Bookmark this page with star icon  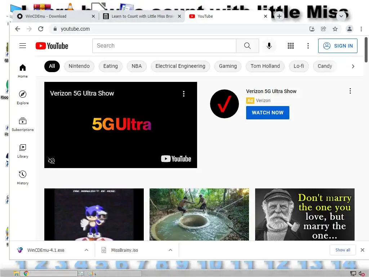[x=335, y=29]
